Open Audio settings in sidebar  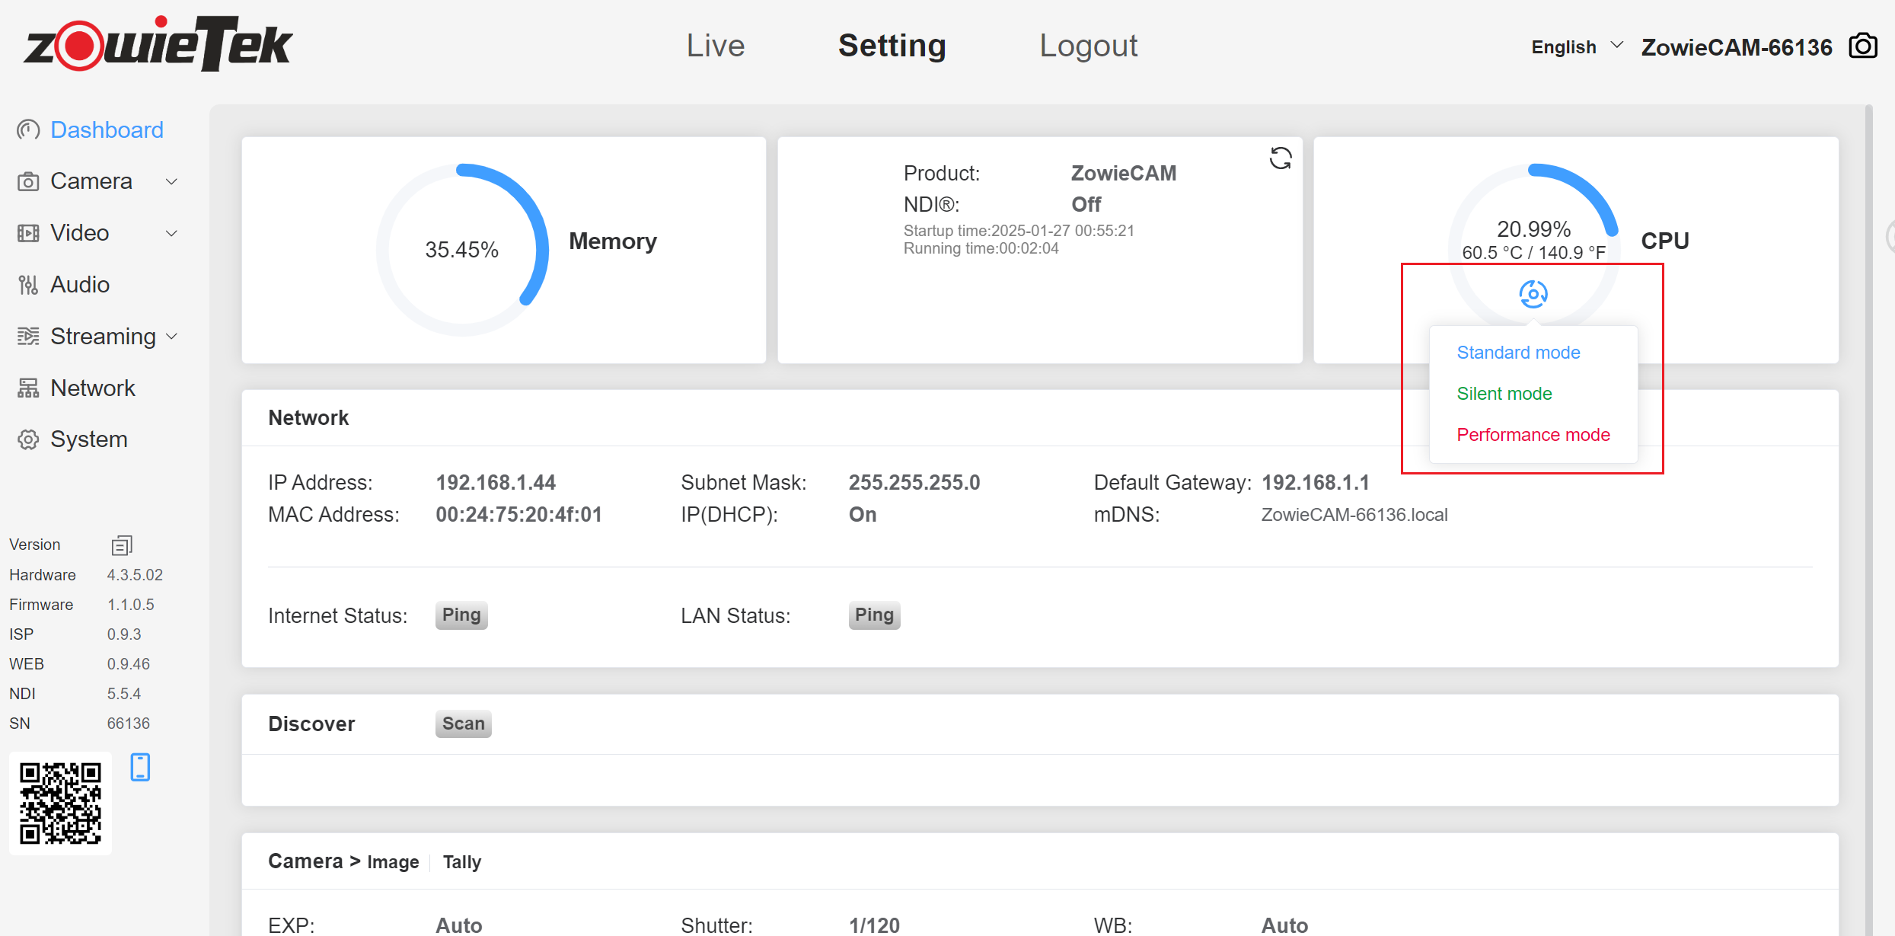point(79,285)
